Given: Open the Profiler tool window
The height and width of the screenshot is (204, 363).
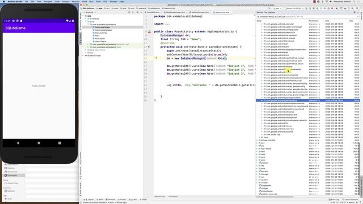Looking at the screenshot, I should [x=122, y=199].
